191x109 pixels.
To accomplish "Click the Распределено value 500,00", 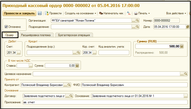I will click(163, 53).
